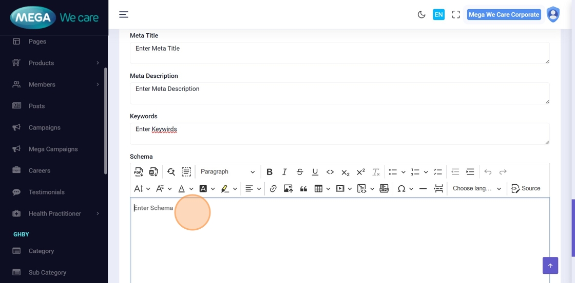
Task: Open Campaigns in the sidebar
Action: [45, 127]
